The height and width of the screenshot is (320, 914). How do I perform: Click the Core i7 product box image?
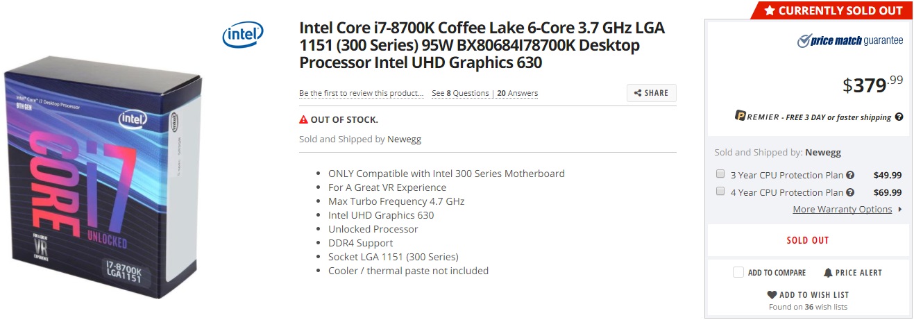pos(104,180)
